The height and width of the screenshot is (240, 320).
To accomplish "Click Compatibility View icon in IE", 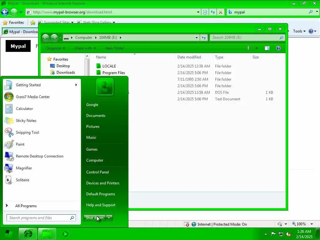I will 205,12.
